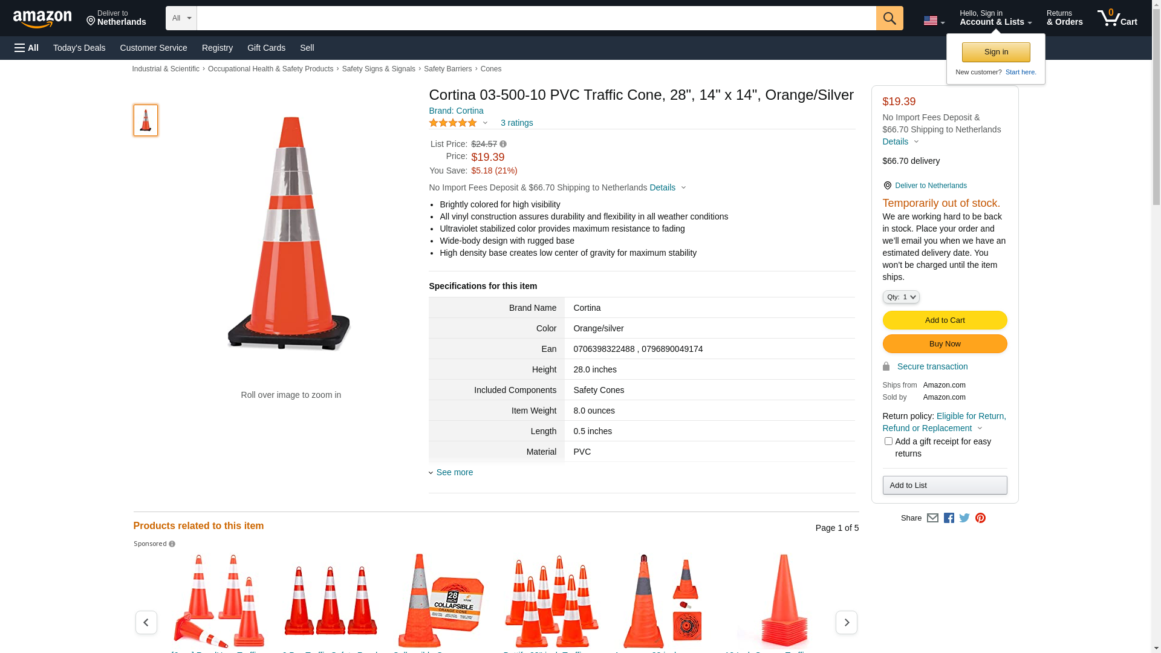Open the Qty quantity dropdown

pos(900,297)
